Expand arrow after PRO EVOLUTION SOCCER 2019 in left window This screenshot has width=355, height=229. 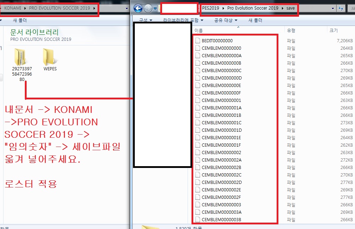94,8
